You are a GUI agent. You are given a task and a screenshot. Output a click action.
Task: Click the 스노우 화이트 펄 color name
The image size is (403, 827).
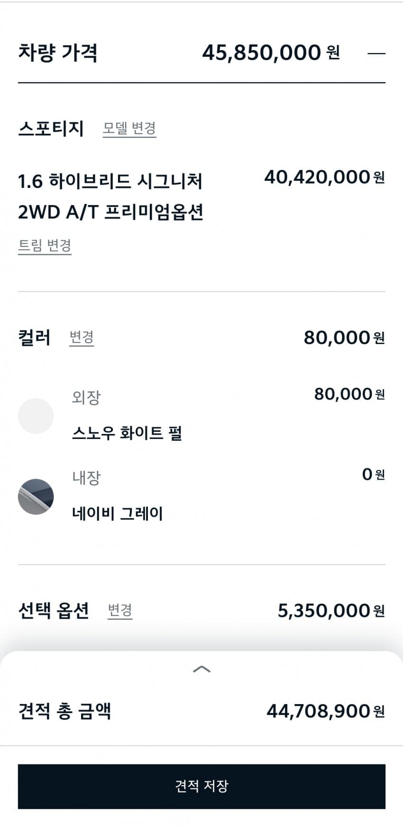127,433
